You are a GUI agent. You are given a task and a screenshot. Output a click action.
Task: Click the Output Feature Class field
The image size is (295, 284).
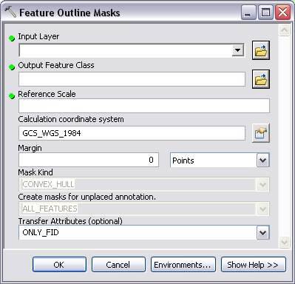(132, 79)
